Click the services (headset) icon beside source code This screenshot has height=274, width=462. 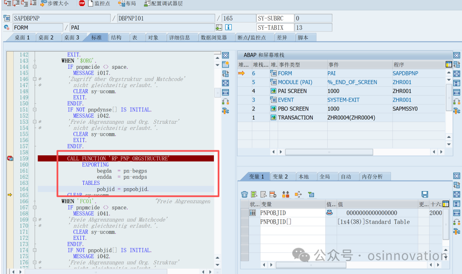tap(226, 102)
